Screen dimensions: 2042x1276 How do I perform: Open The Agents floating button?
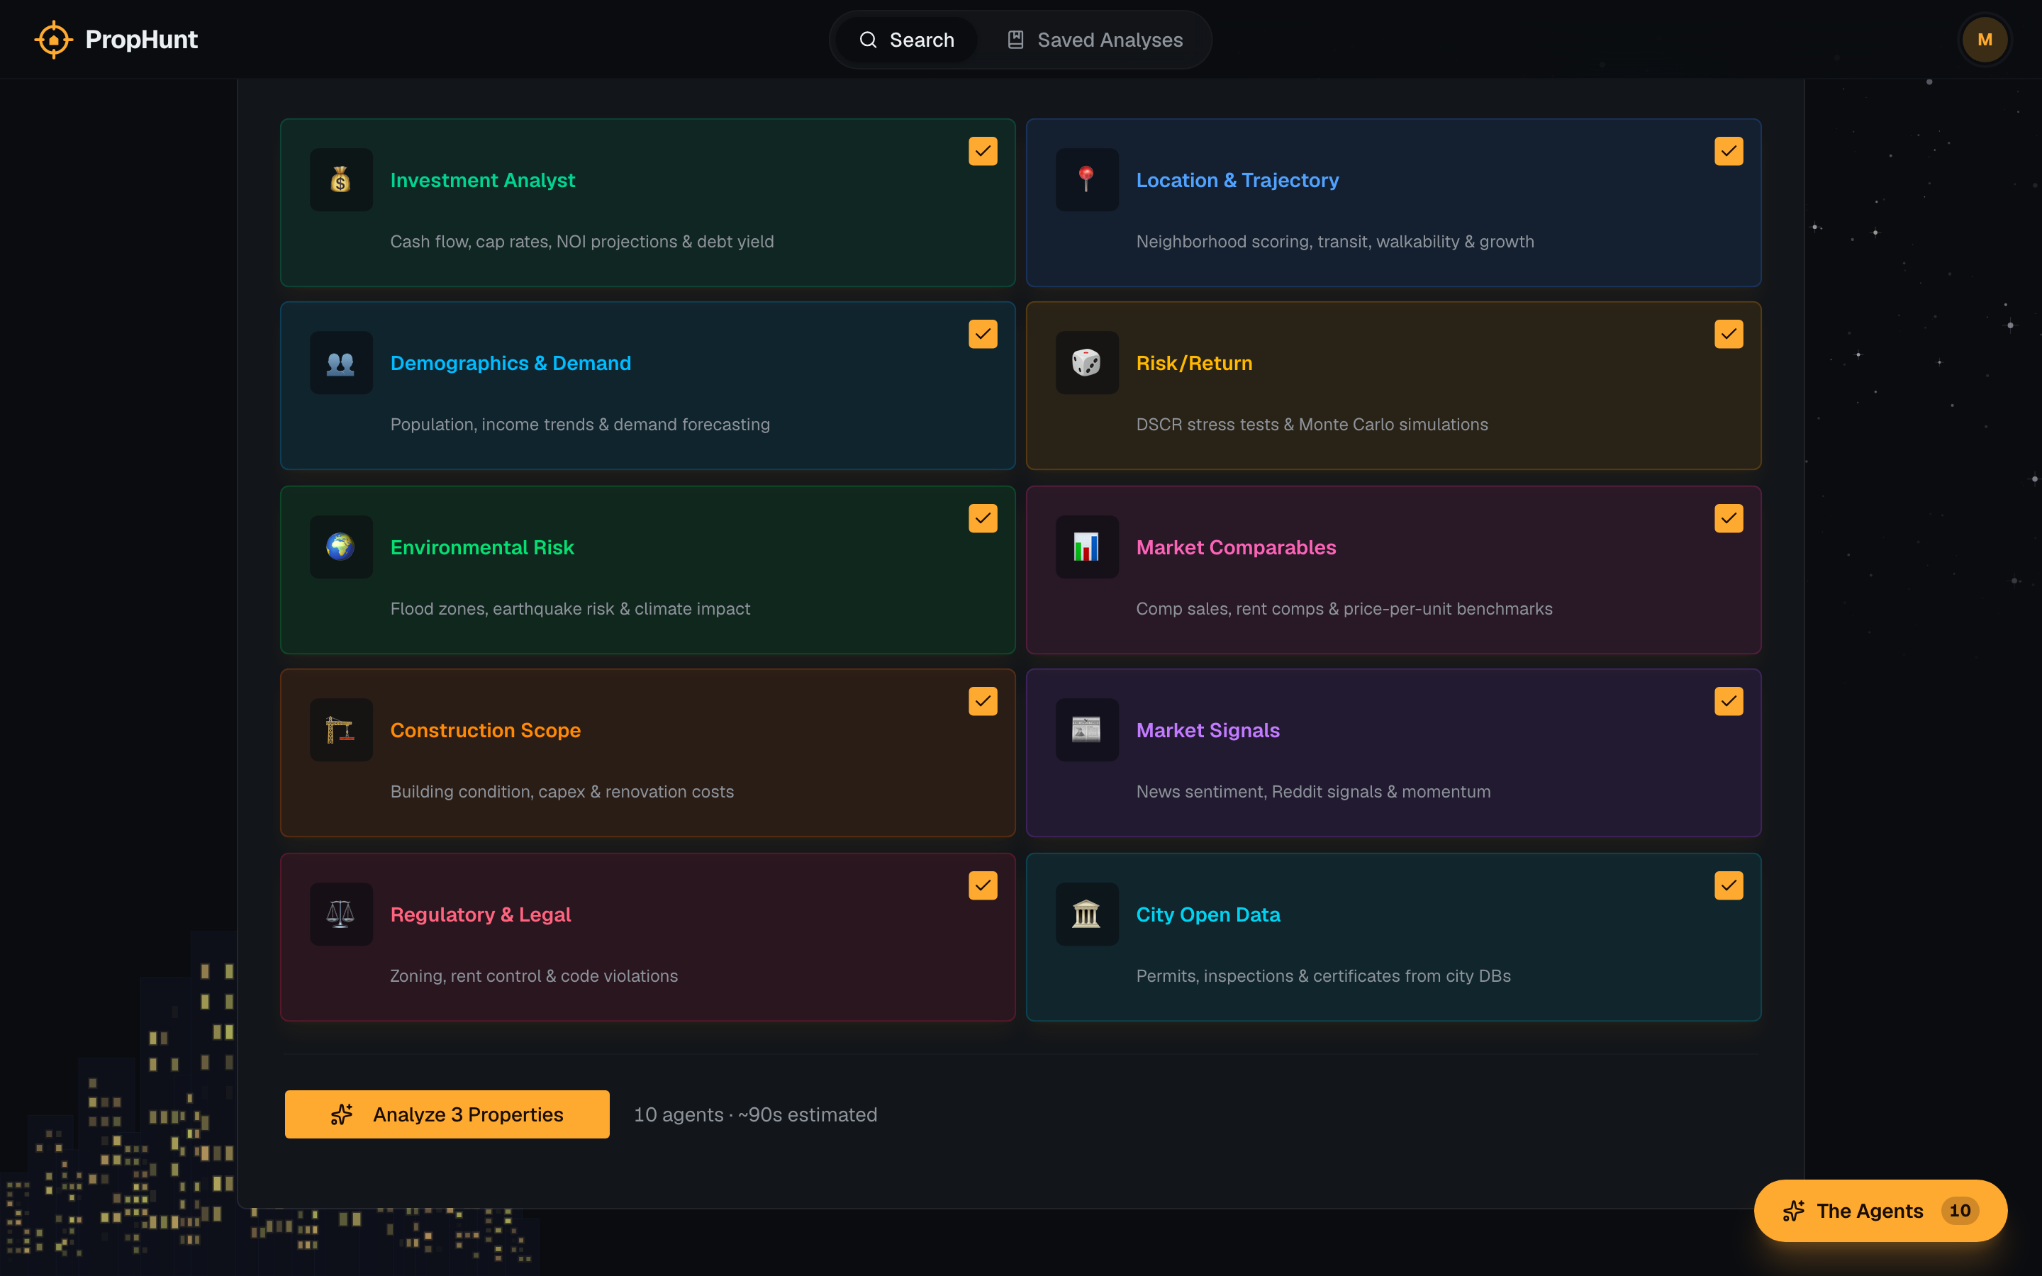1880,1211
